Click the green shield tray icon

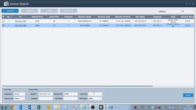[149, 107]
